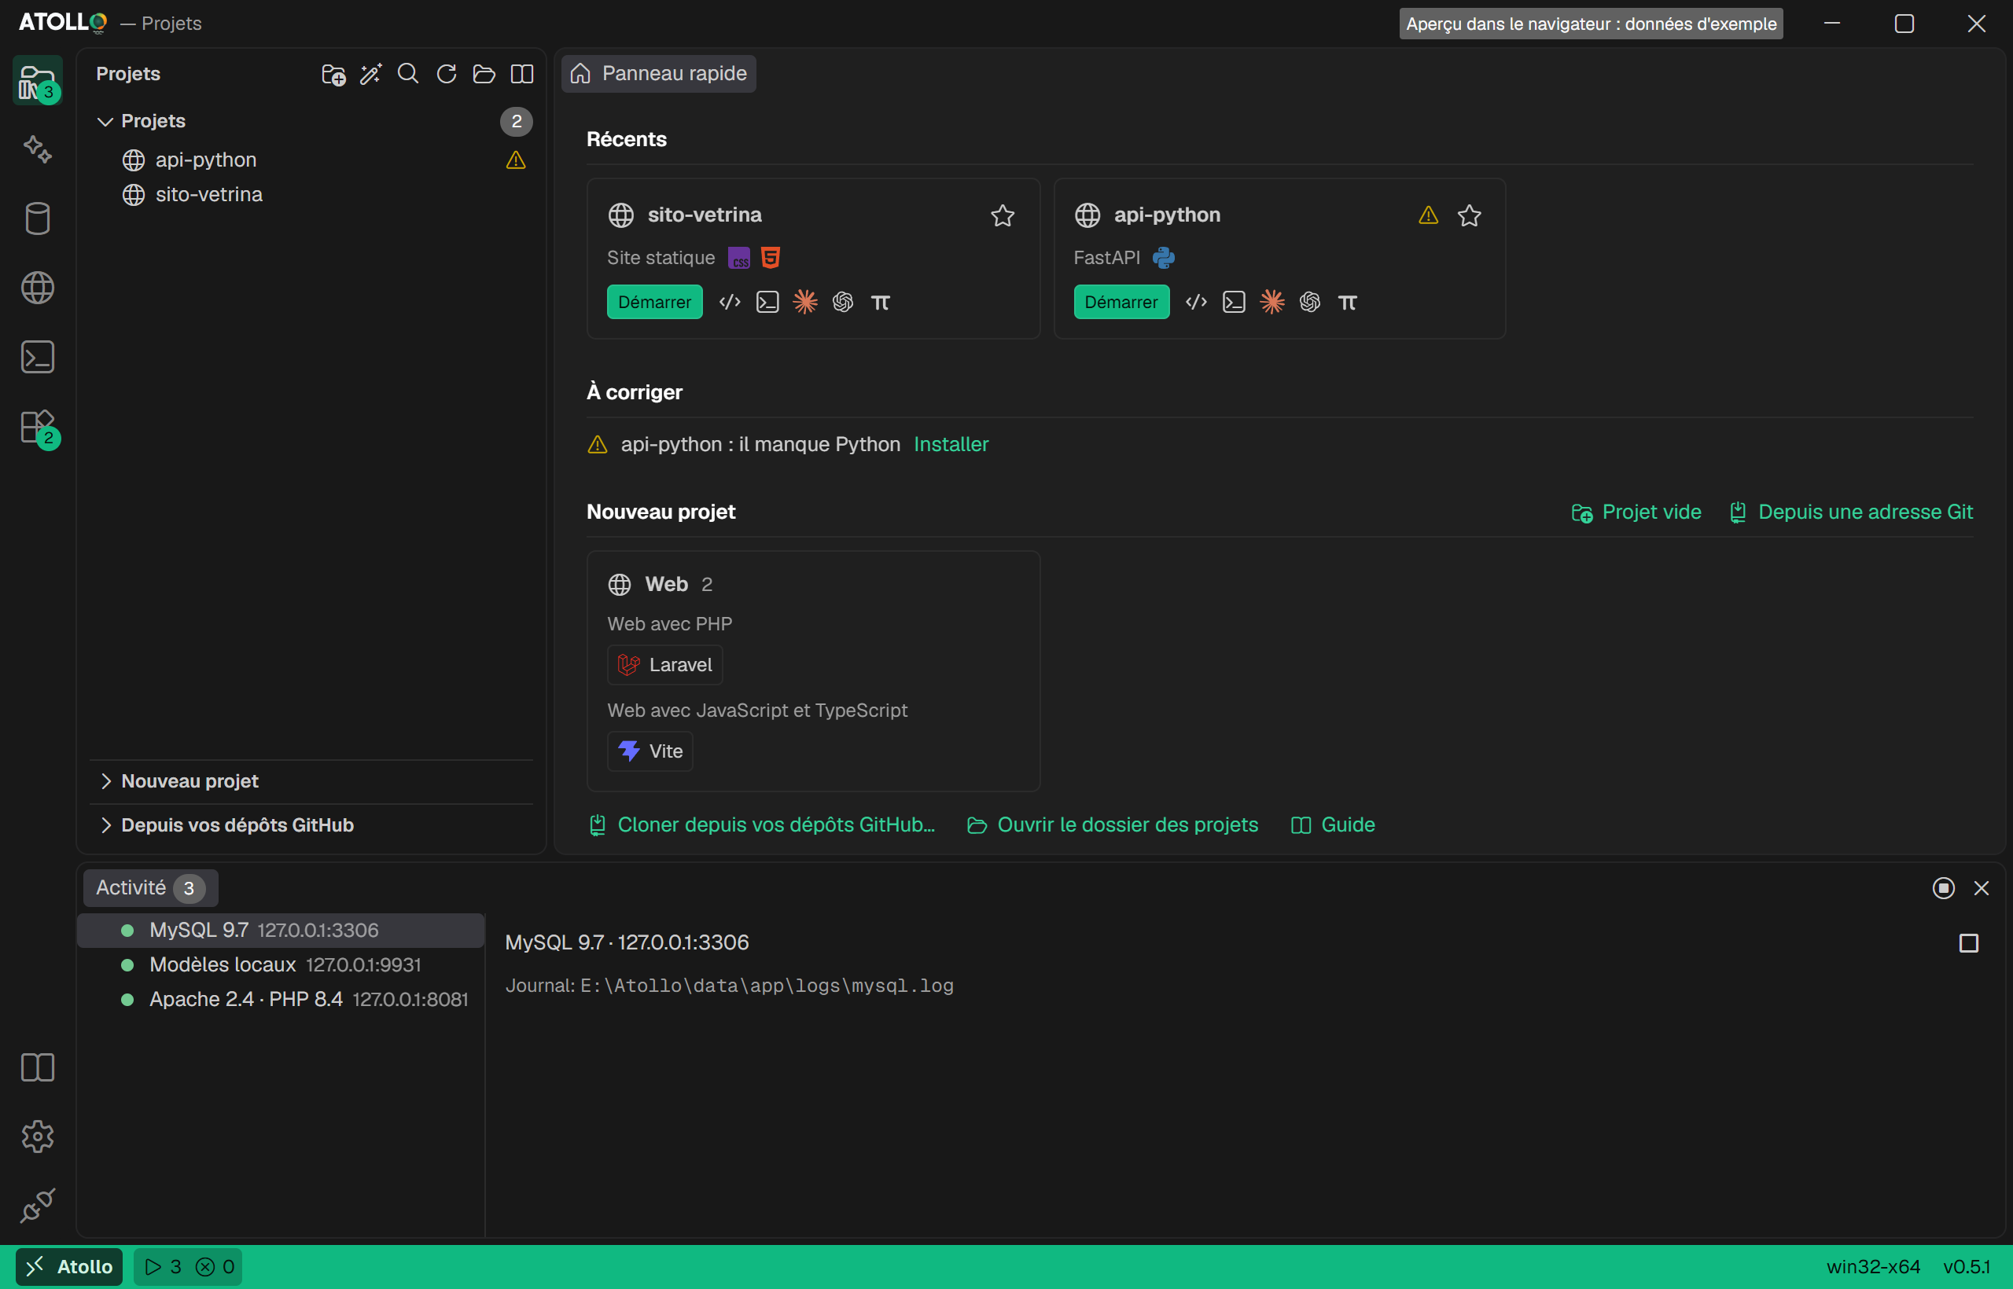
Task: Open terminal for api-python card
Action: click(x=1235, y=302)
